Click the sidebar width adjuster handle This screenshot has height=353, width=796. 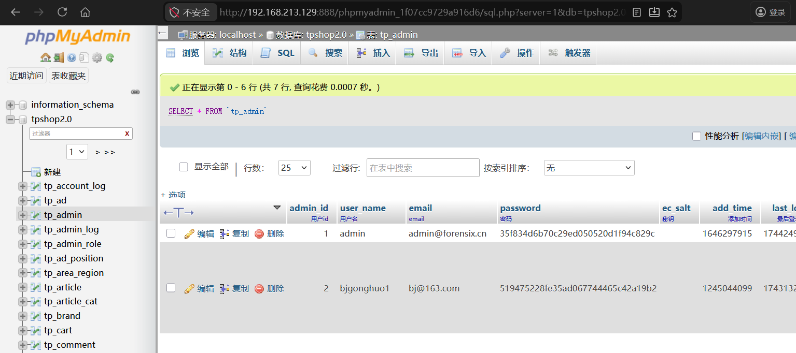(135, 91)
